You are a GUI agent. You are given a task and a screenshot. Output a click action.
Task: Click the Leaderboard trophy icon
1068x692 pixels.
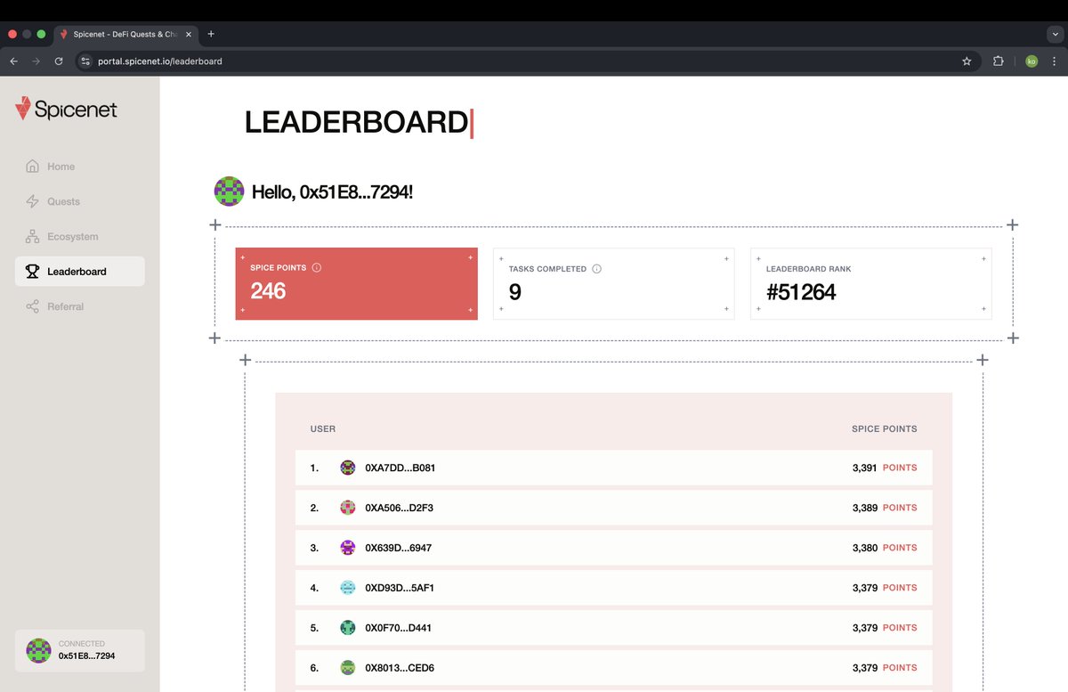(33, 272)
